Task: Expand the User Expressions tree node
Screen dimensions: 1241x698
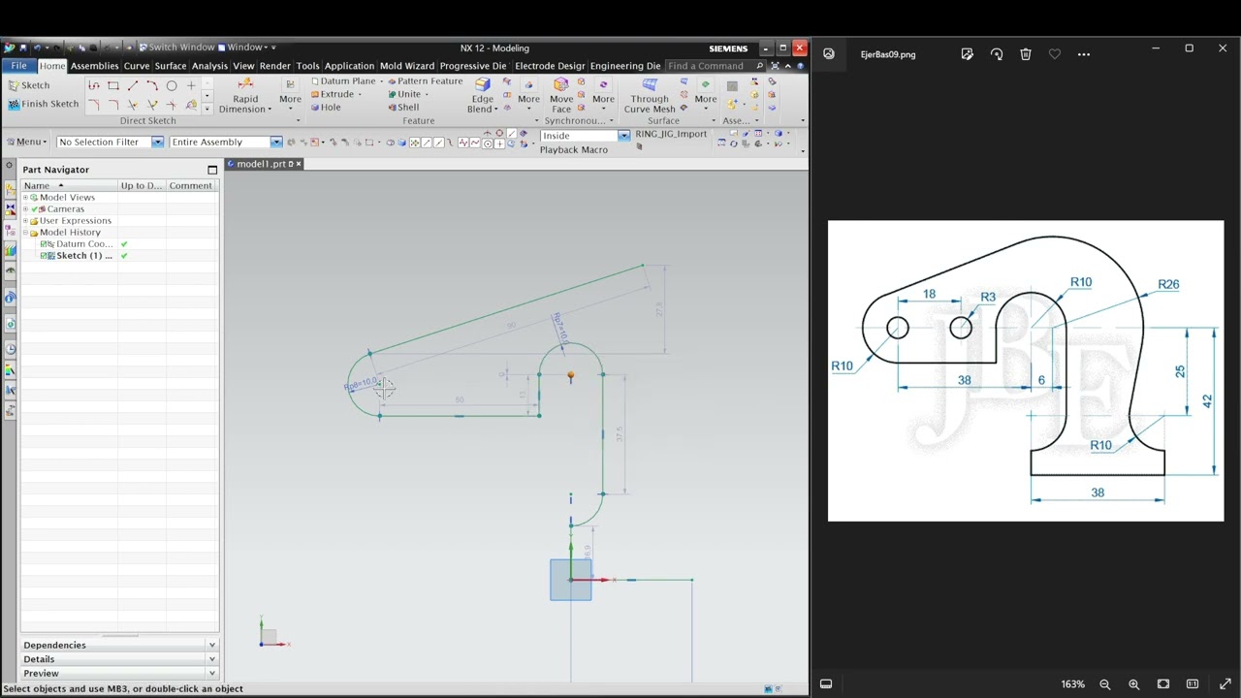Action: pyautogui.click(x=26, y=221)
